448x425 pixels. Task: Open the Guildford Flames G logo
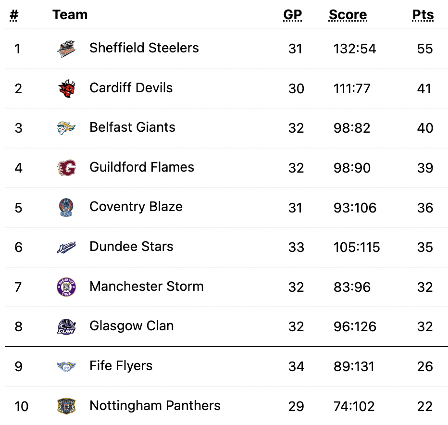point(66,168)
